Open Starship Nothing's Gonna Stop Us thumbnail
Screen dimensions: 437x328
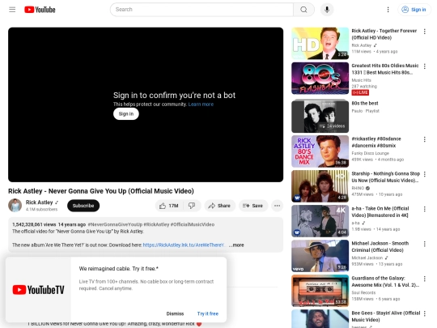pos(320,186)
